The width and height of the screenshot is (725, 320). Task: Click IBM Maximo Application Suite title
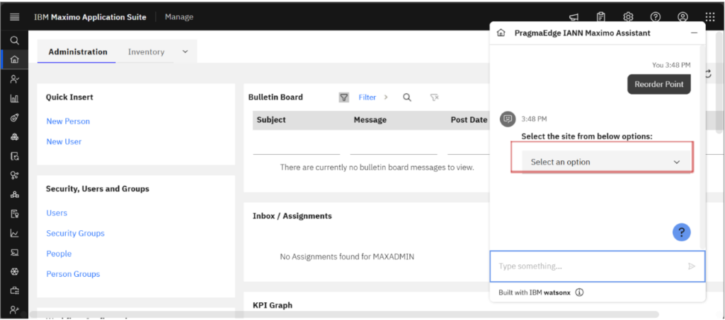[x=90, y=17]
